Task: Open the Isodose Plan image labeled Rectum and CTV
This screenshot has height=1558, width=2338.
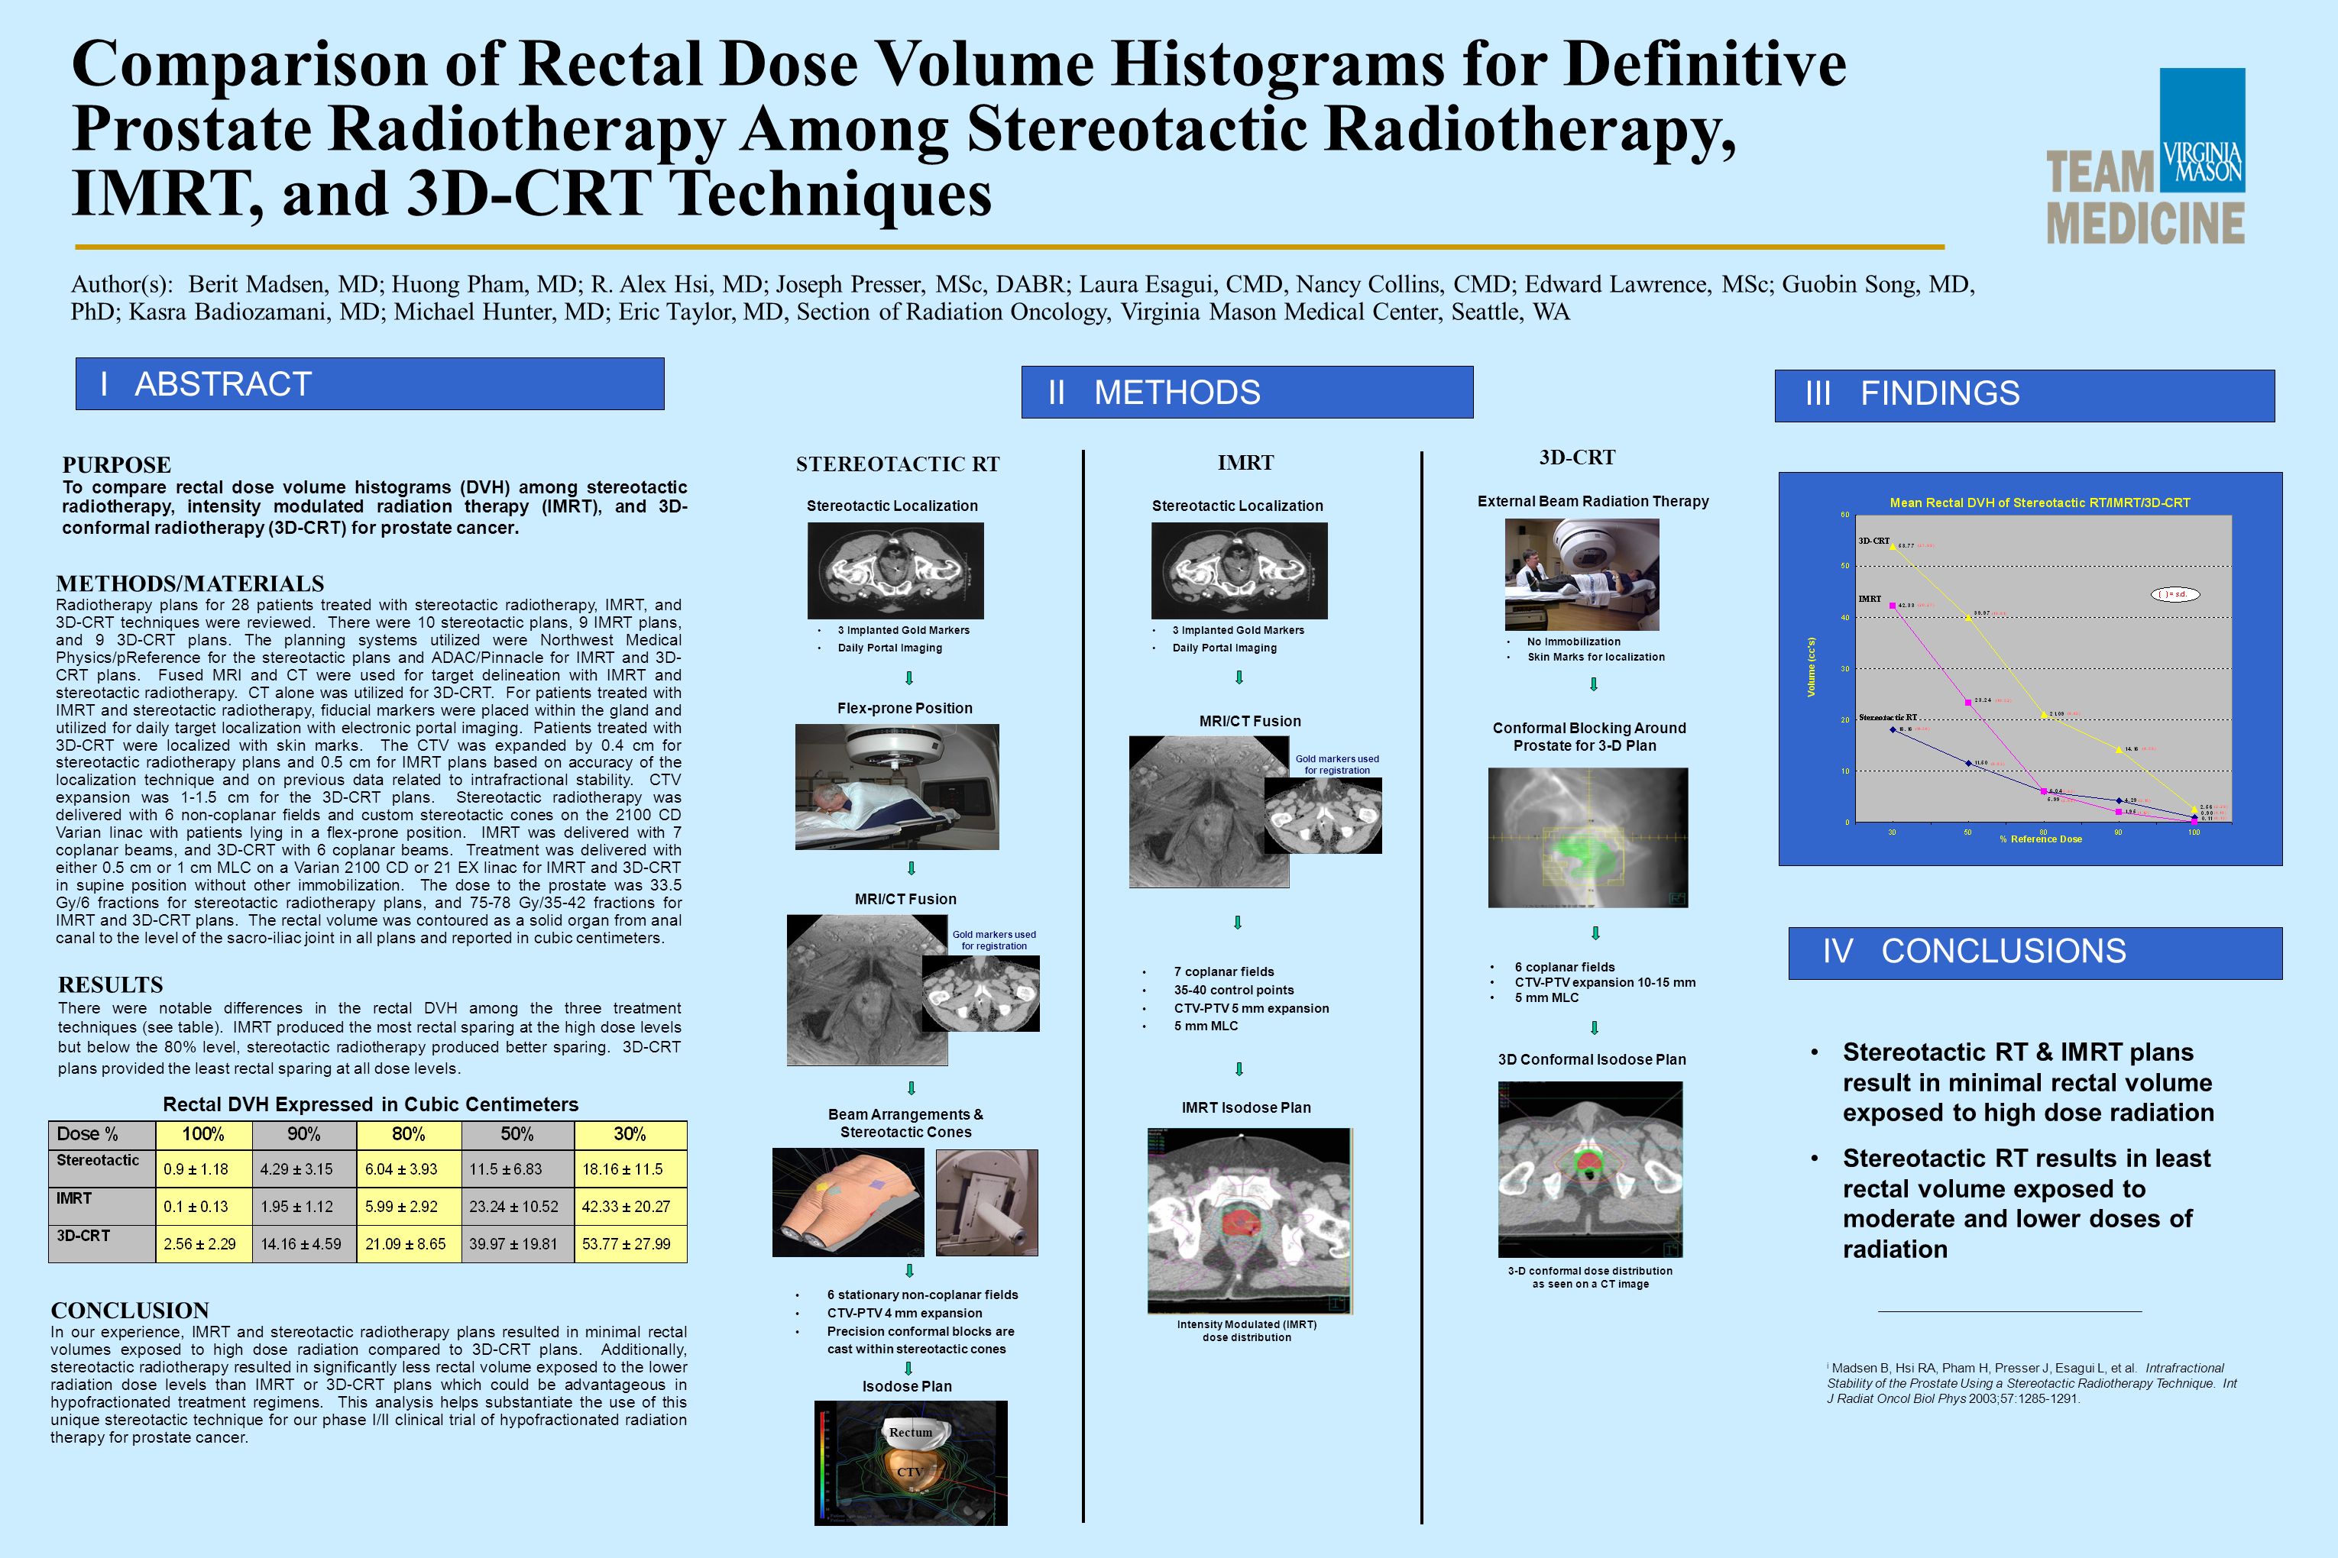Action: (x=911, y=1463)
